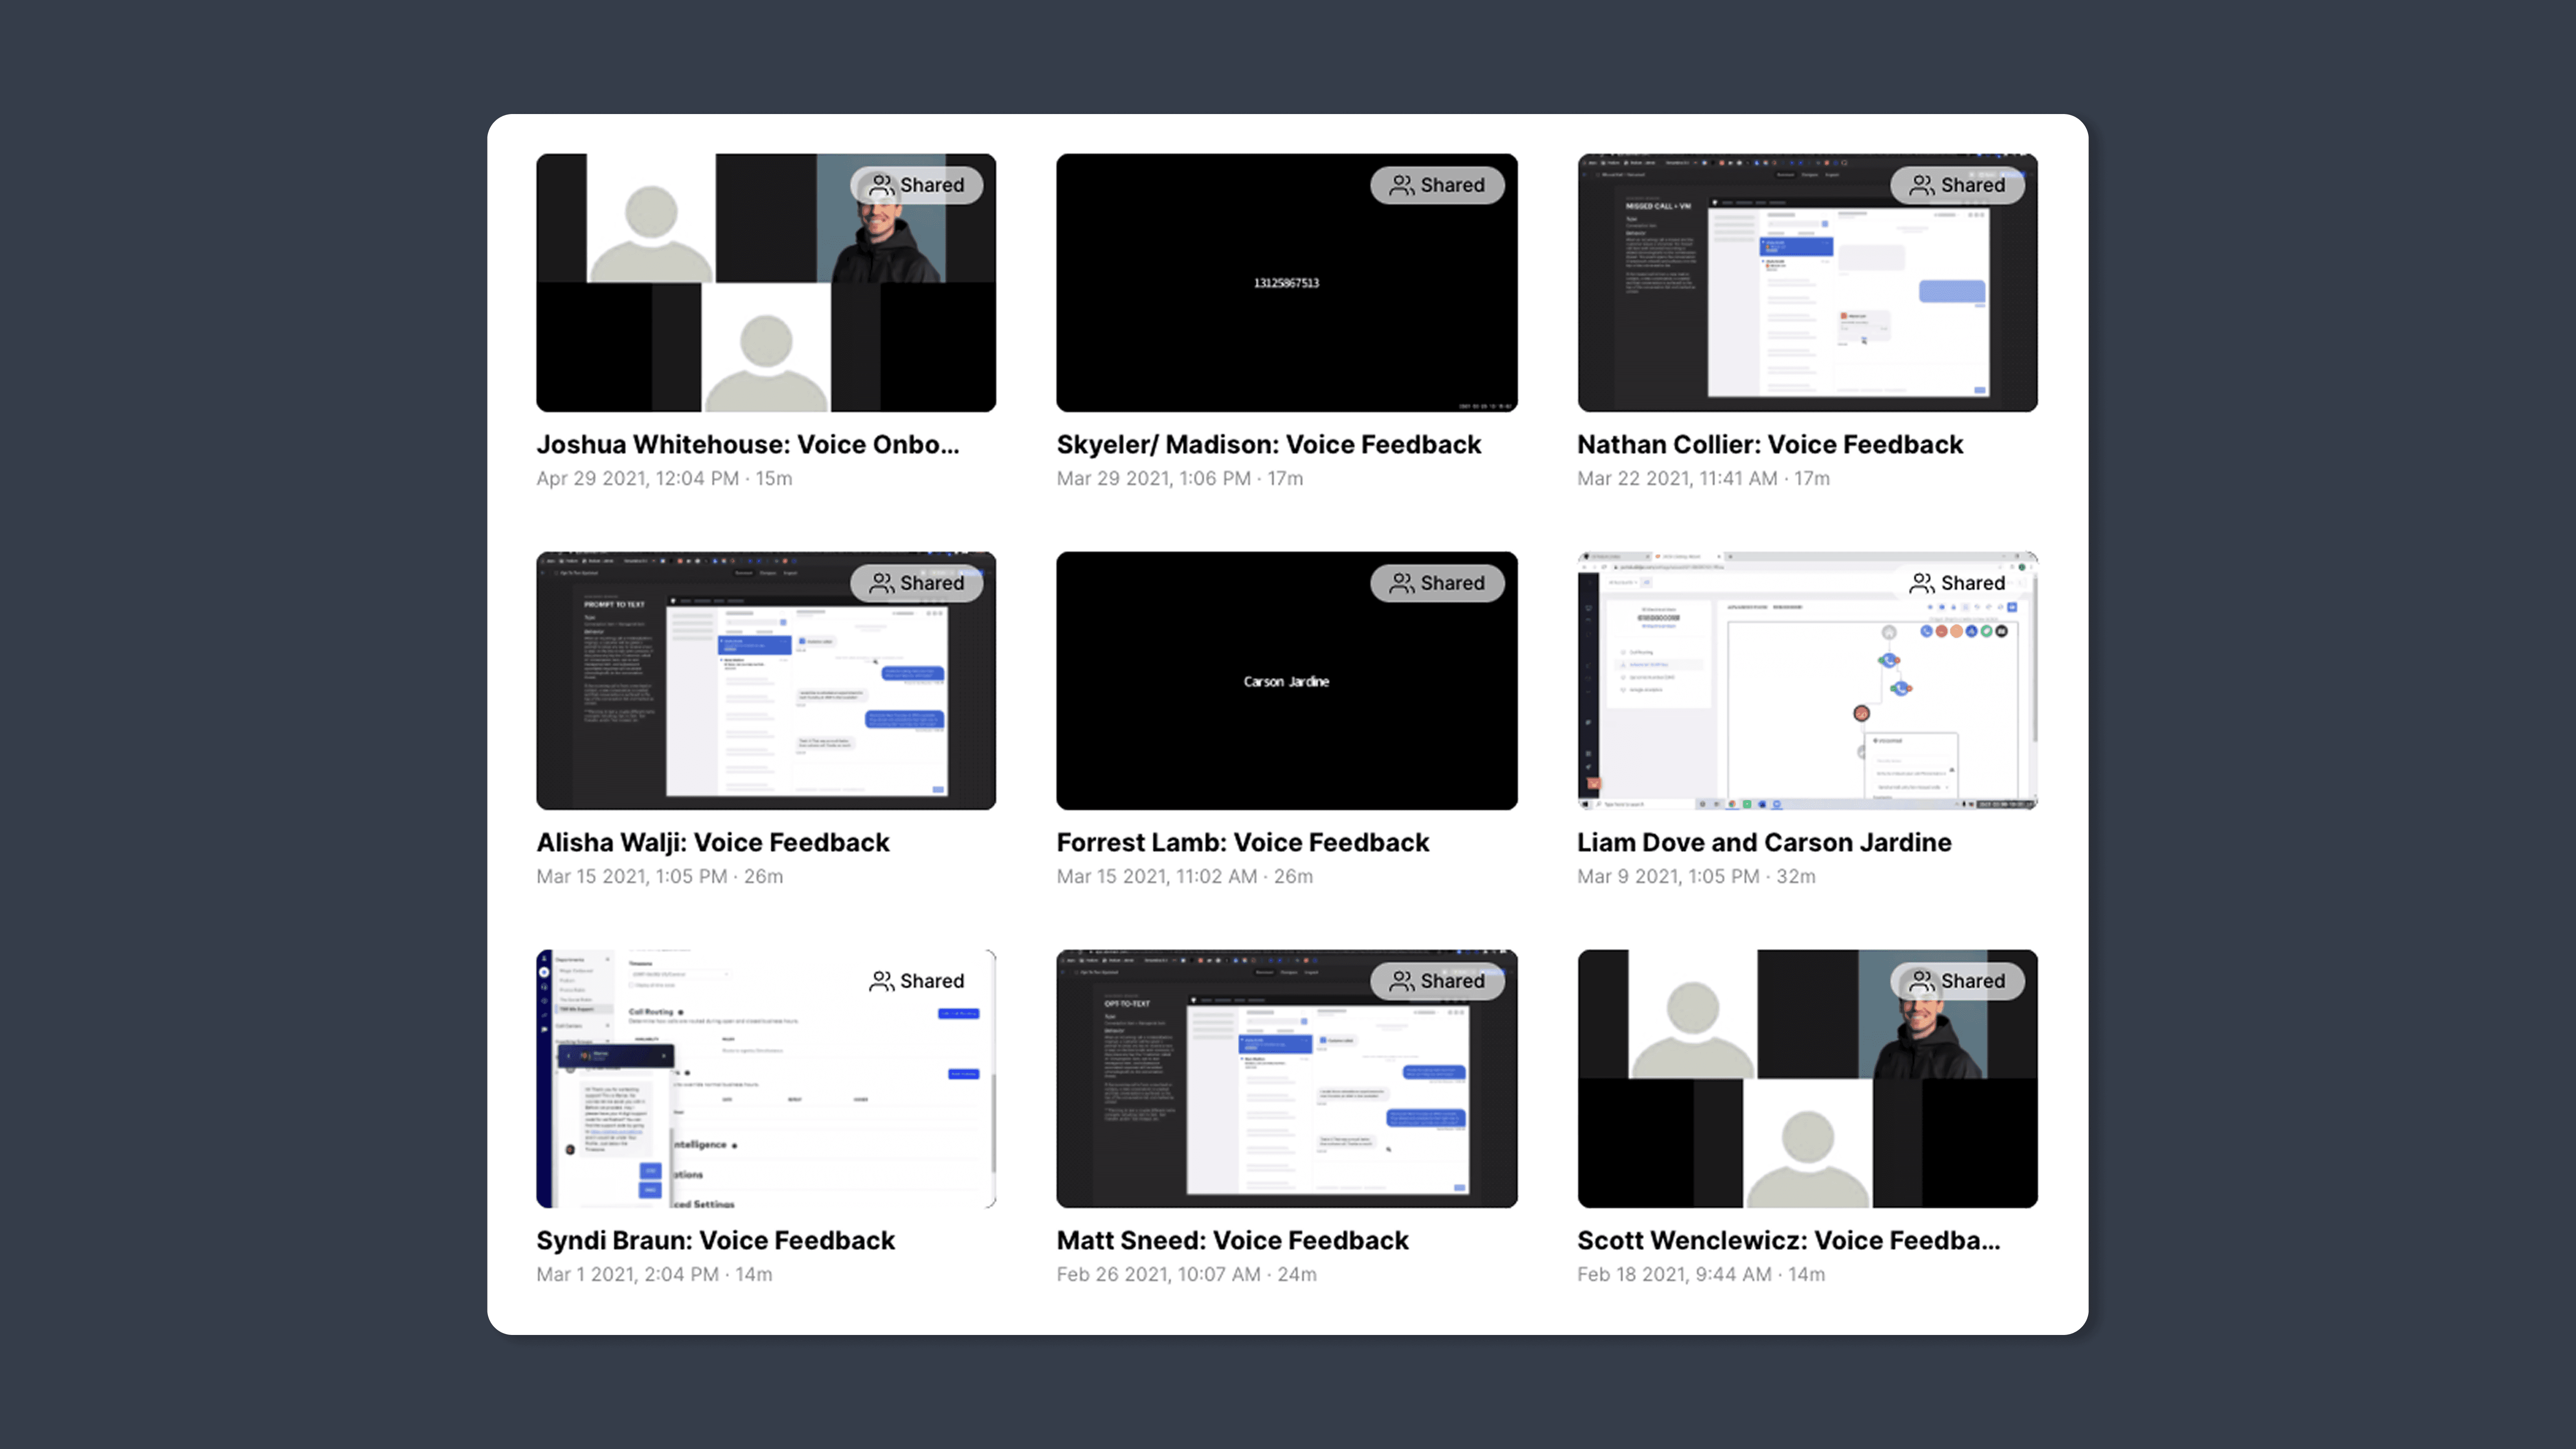Click title Scott Wenclewicz: Voice Feedback
Image resolution: width=2576 pixels, height=1449 pixels.
click(1788, 1240)
